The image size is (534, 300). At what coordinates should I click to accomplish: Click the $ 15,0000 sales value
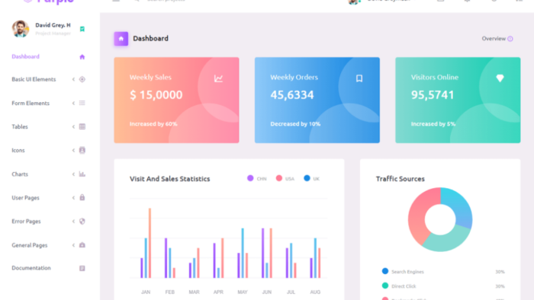click(156, 94)
